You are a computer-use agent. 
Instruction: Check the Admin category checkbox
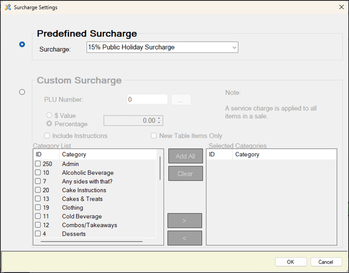click(38, 164)
